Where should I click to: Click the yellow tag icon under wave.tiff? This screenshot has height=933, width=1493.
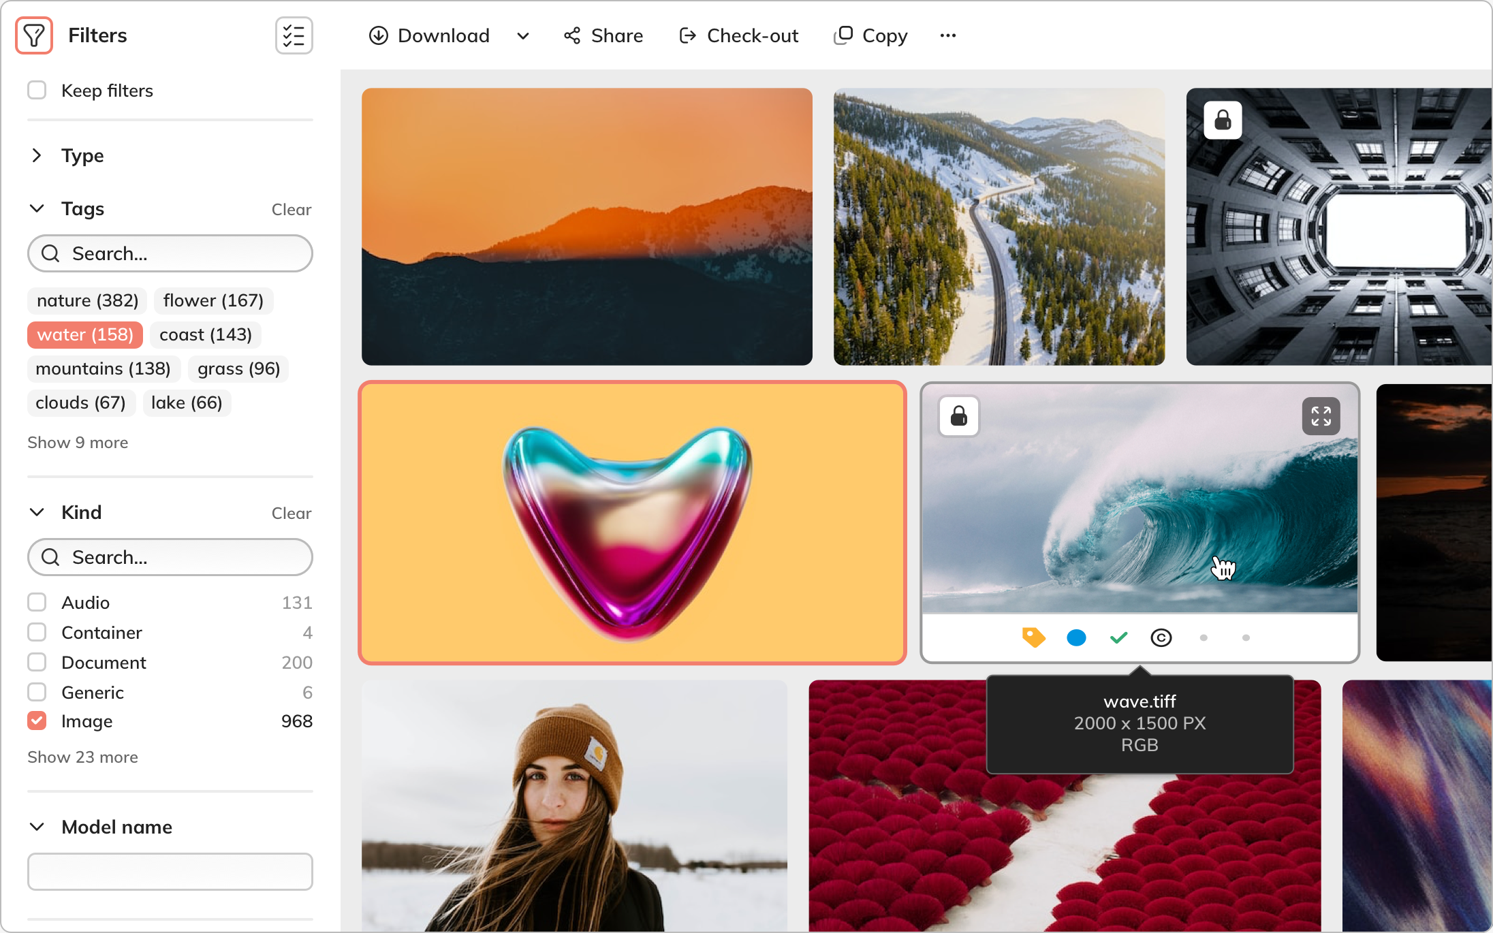pyautogui.click(x=1033, y=637)
